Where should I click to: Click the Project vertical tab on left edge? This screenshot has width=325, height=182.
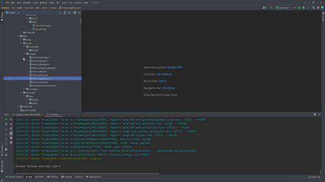[2, 16]
